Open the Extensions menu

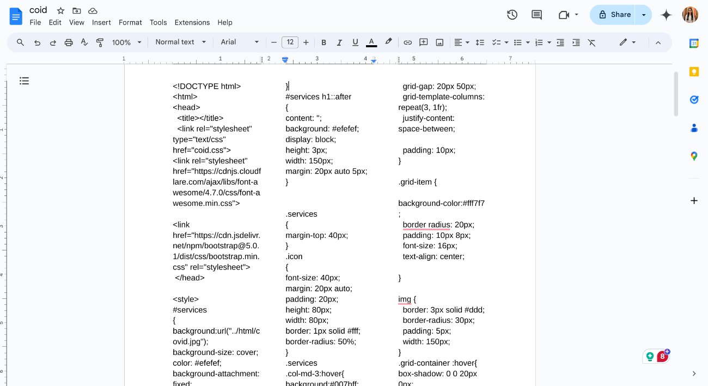point(192,22)
